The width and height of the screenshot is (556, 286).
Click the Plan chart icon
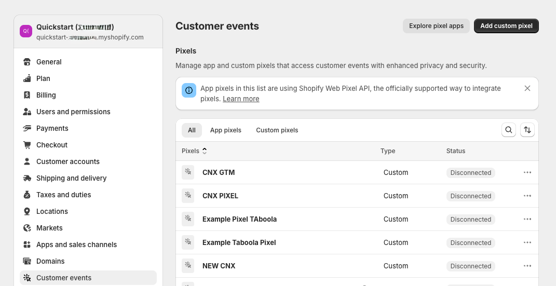coord(27,78)
